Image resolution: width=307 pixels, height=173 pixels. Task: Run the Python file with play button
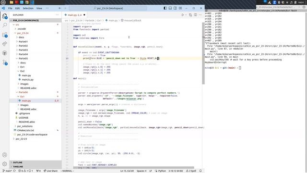tap(182, 15)
